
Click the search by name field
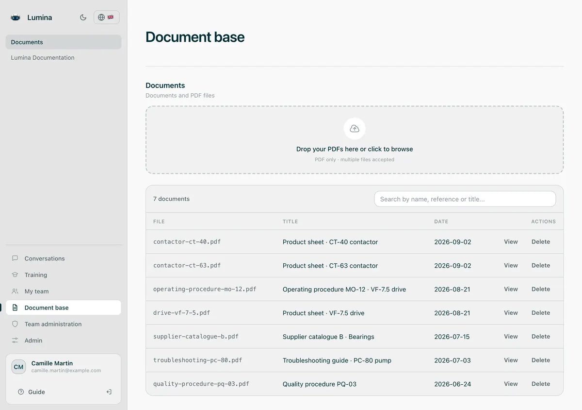click(x=465, y=199)
